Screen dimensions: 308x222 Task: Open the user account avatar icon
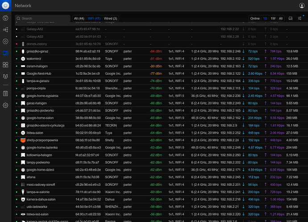click(x=302, y=5)
